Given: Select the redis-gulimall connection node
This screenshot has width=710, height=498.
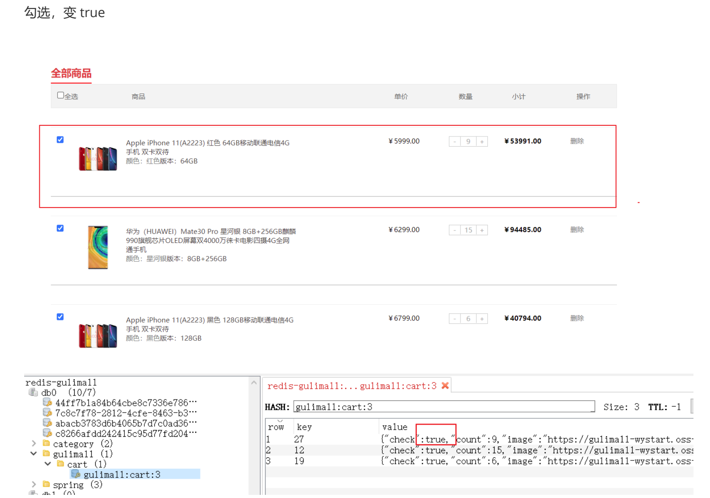Looking at the screenshot, I should tap(61, 383).
